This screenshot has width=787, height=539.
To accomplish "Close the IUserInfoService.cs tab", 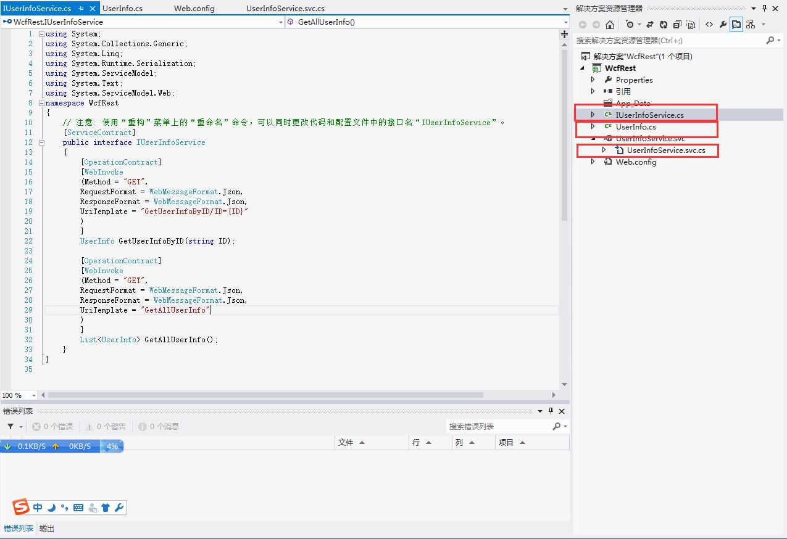I will [x=93, y=9].
